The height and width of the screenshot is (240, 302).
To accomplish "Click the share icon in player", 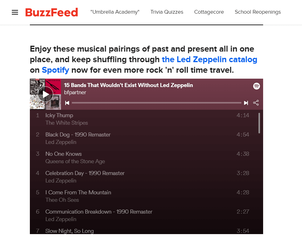I will 256,103.
